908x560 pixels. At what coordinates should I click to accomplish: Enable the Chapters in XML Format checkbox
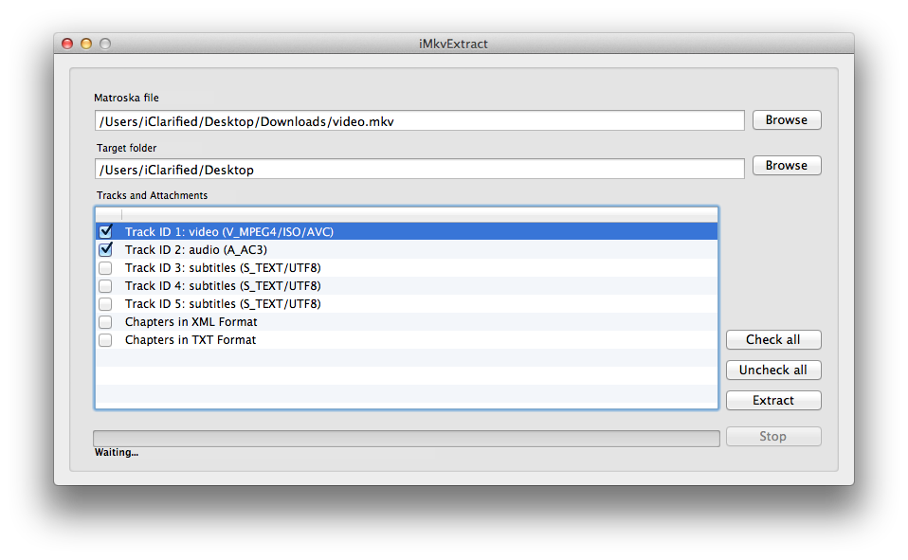tap(105, 321)
